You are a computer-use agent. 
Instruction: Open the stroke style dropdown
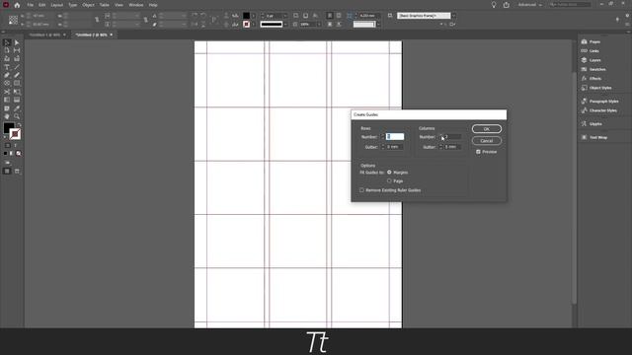[x=285, y=25]
